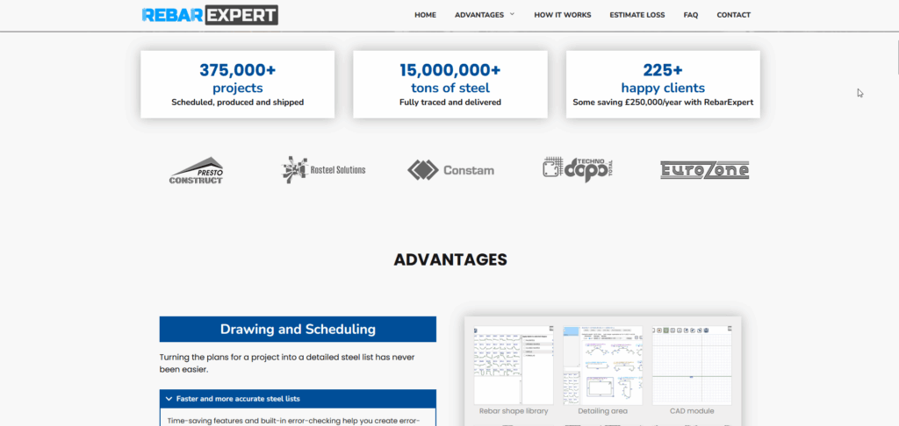Open the FAQ menu item
899x426 pixels.
[x=690, y=15]
